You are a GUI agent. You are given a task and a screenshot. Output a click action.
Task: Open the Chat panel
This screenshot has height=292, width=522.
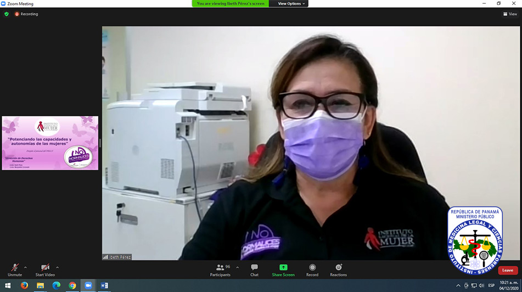click(x=254, y=270)
